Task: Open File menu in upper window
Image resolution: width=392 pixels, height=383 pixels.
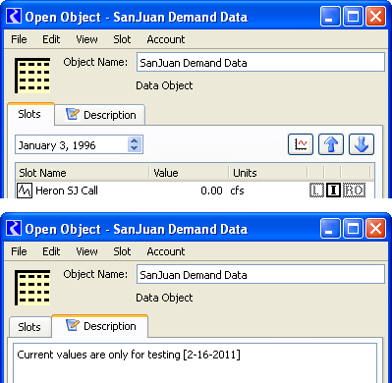Action: pos(19,39)
